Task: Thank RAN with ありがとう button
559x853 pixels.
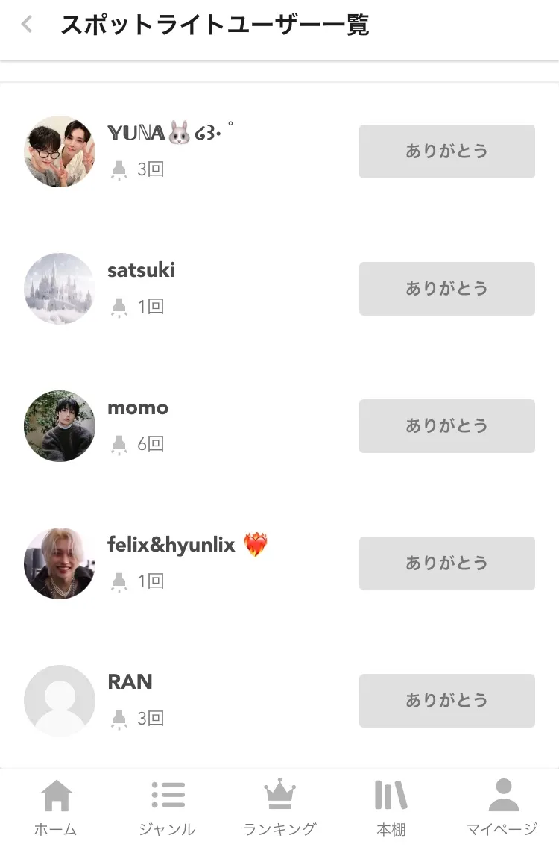Action: coord(446,701)
